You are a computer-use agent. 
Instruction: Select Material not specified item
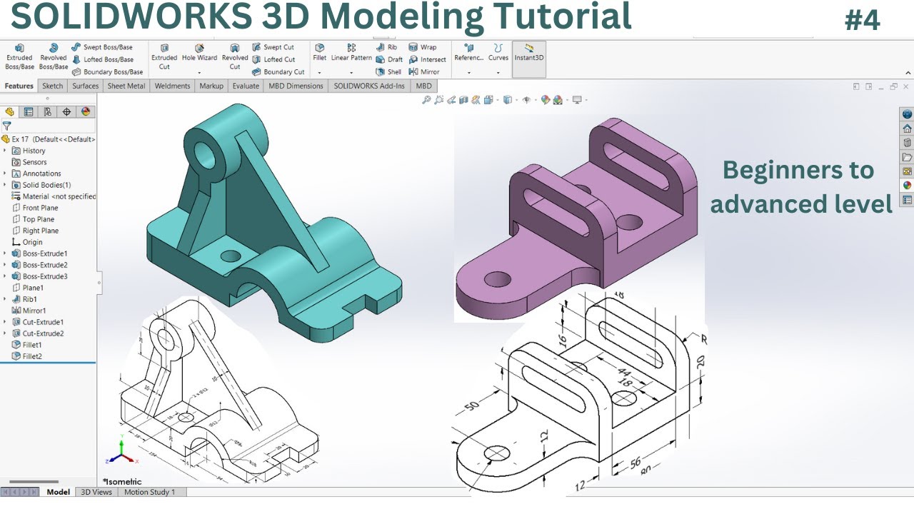click(x=54, y=196)
